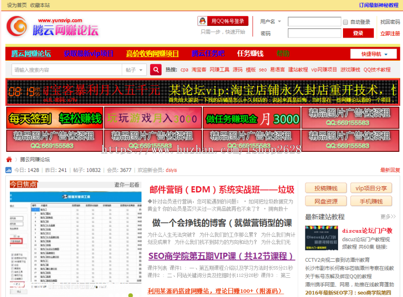Enable the 自动登录 auto-login checkbox

(344, 21)
